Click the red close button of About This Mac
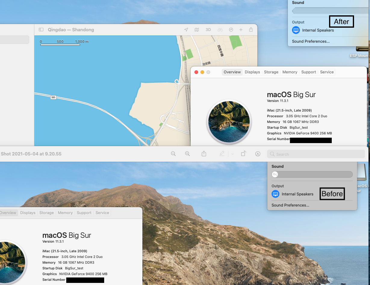Image resolution: width=370 pixels, height=285 pixels. (x=196, y=72)
